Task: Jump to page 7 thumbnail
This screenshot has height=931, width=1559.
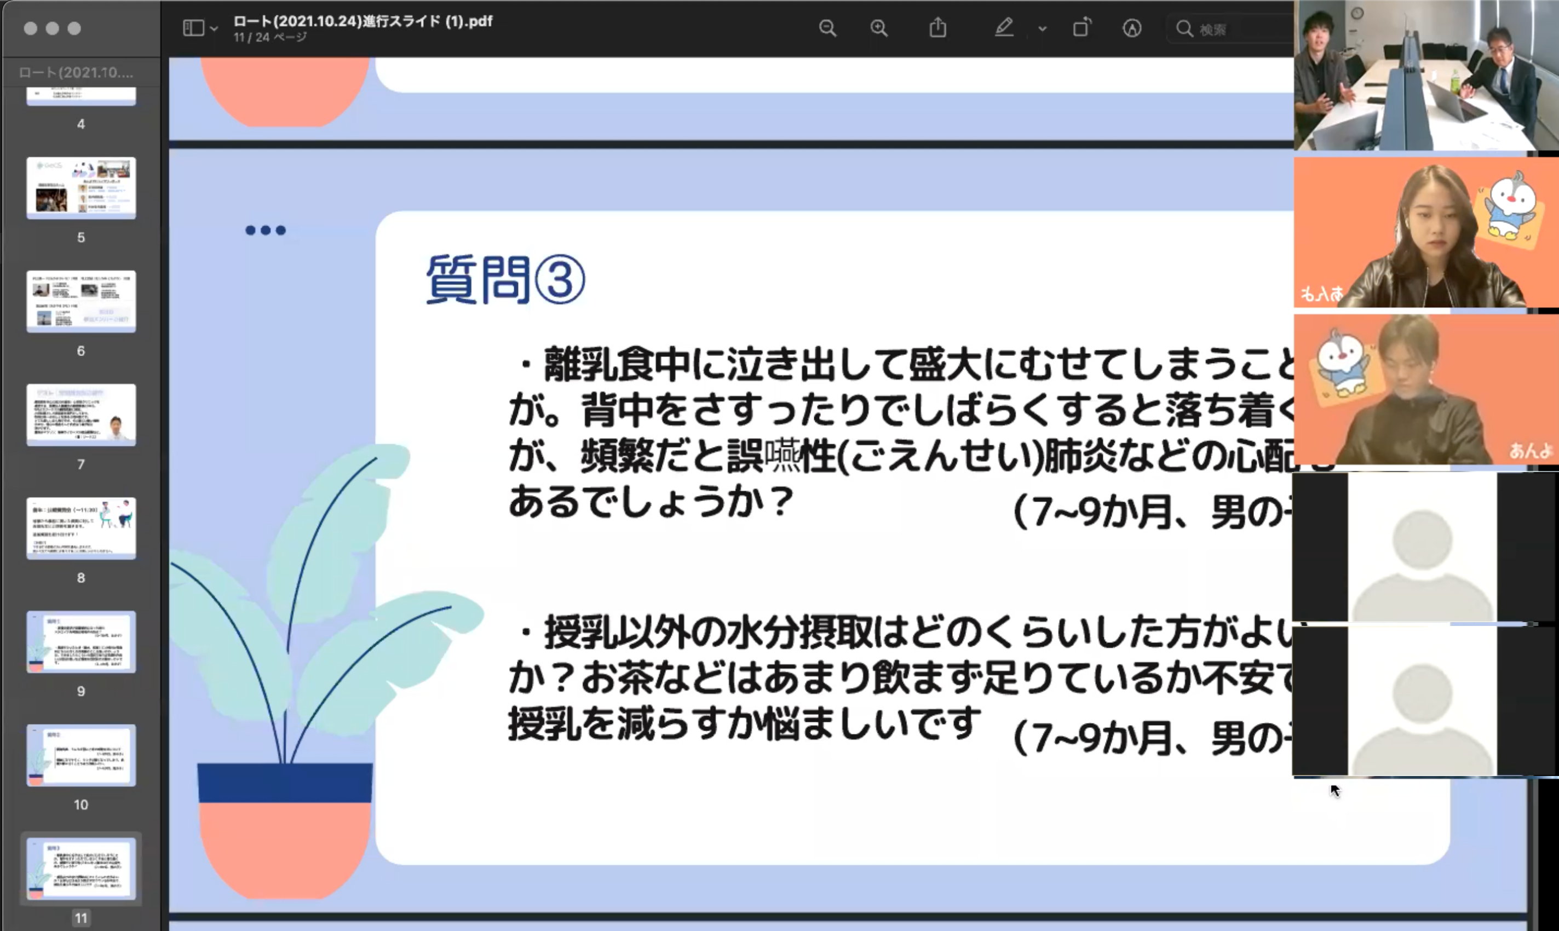Action: [81, 415]
